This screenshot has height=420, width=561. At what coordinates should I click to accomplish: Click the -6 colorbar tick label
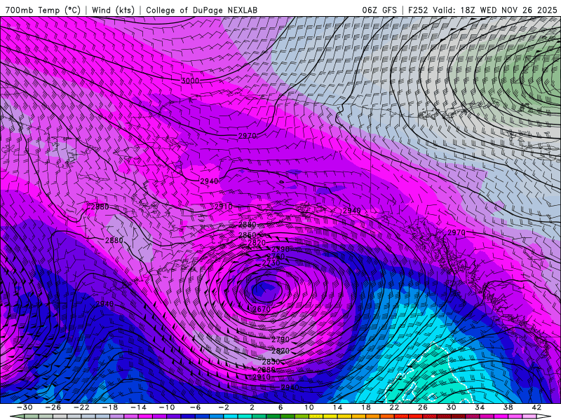196,407
